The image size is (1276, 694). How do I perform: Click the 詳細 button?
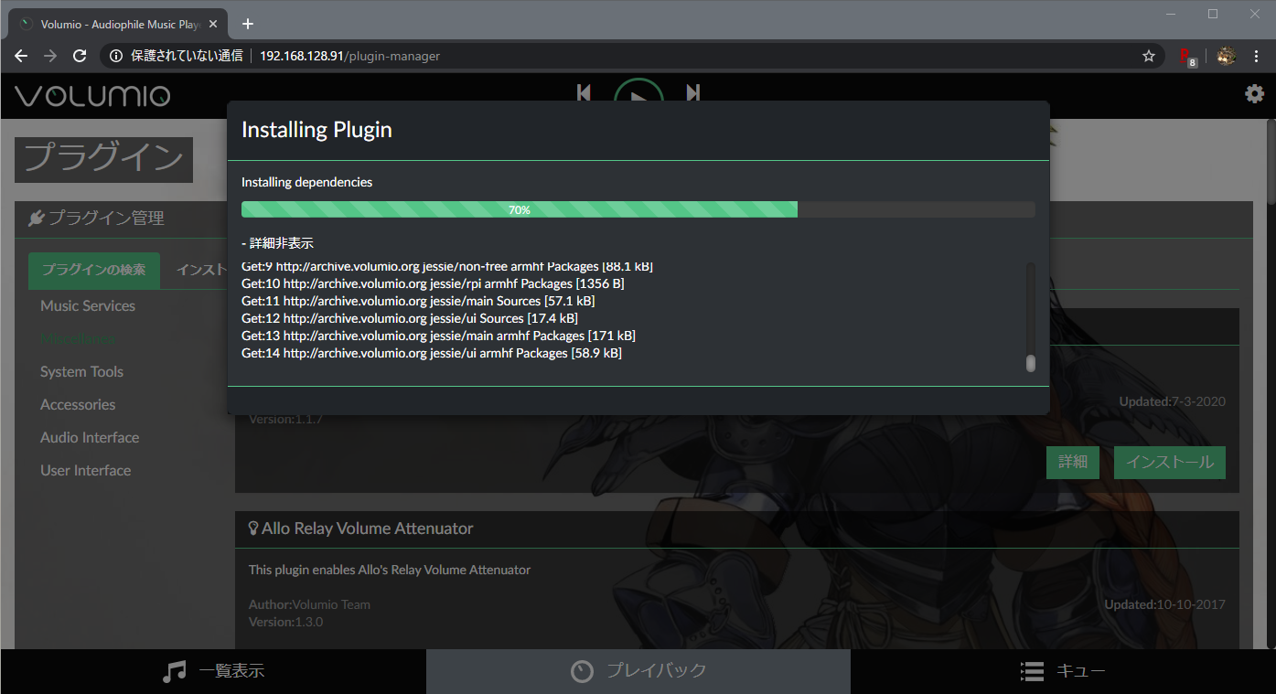coord(1072,463)
